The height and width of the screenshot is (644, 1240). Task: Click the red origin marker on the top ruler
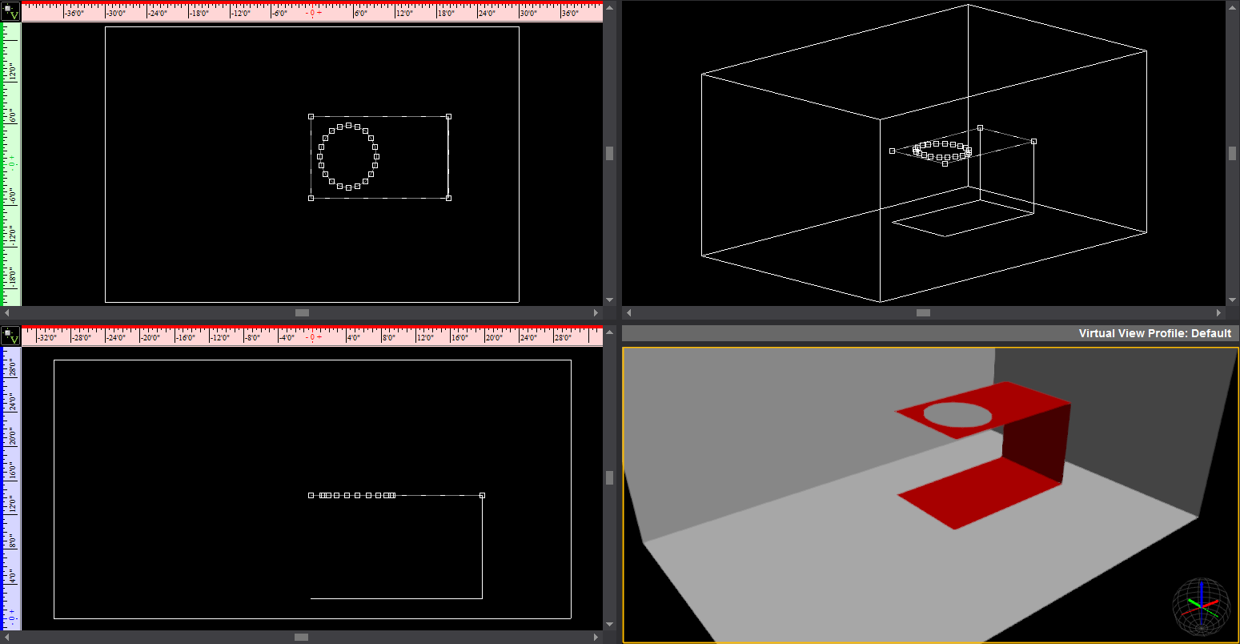point(311,11)
